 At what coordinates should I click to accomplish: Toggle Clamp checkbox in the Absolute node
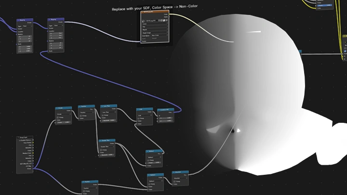click(x=174, y=182)
